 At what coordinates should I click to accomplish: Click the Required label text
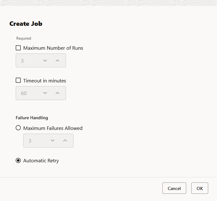click(24, 38)
